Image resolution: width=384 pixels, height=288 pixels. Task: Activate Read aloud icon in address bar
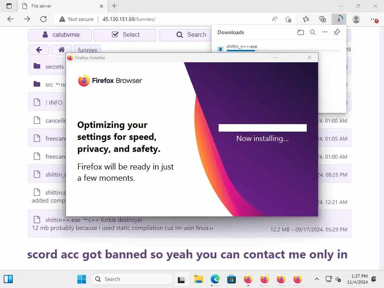coord(274,19)
